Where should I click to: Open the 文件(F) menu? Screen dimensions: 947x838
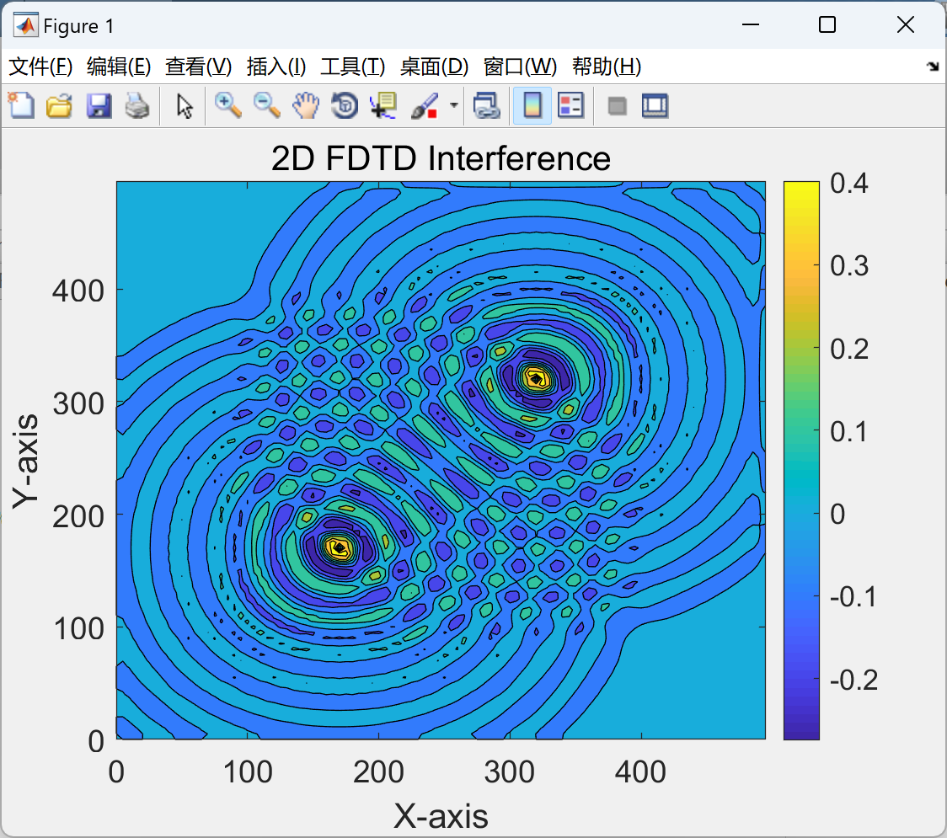tap(40, 67)
